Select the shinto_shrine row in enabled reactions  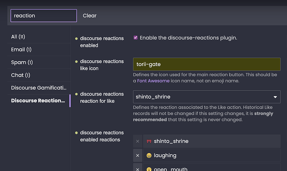point(212,141)
